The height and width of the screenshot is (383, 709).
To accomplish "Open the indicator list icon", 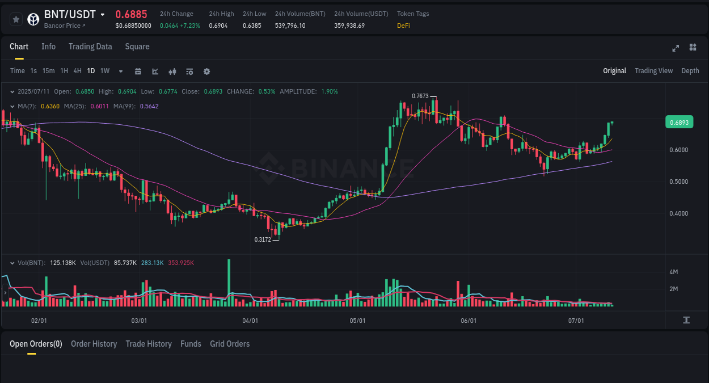I will pos(189,71).
